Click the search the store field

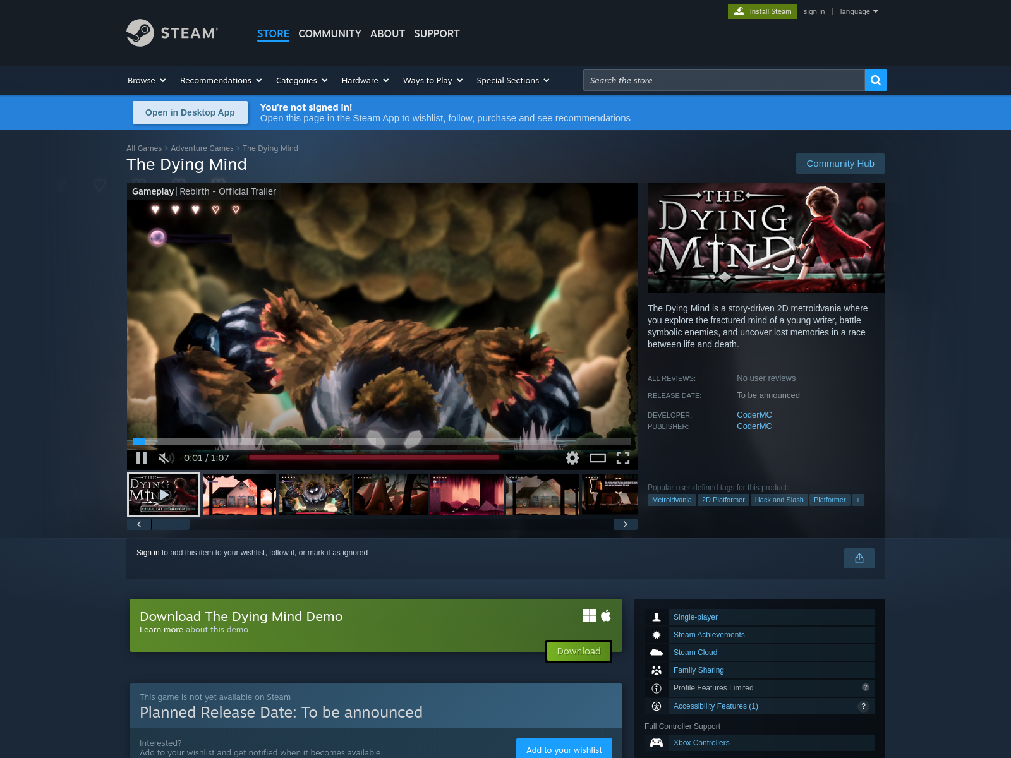(723, 80)
